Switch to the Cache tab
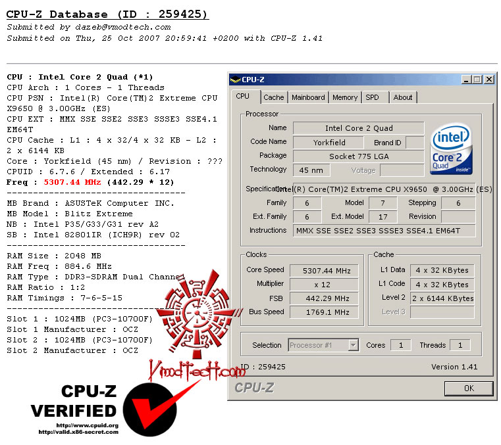 click(x=274, y=97)
